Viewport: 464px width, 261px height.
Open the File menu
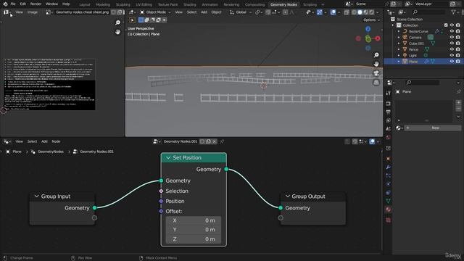coord(13,4)
